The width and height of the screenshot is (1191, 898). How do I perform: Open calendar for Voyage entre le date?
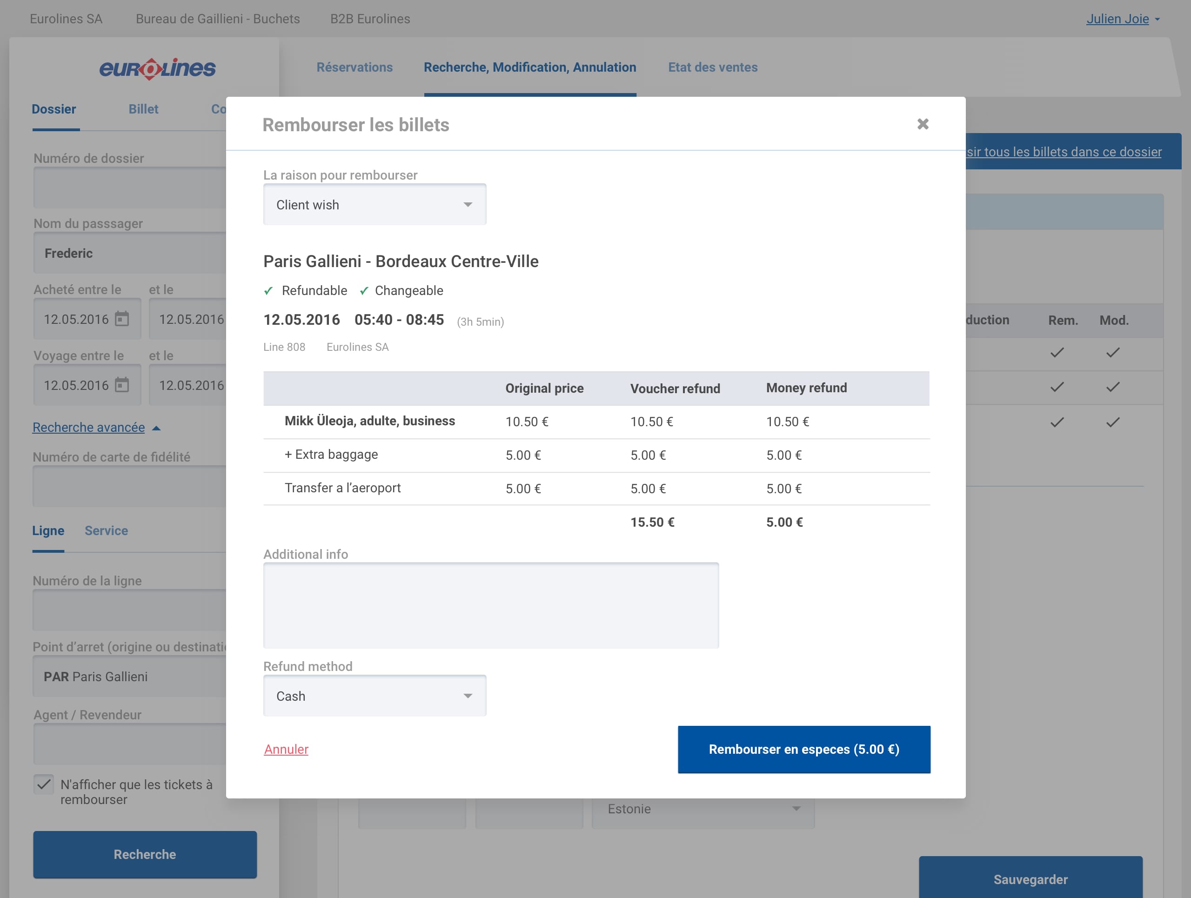pos(122,385)
